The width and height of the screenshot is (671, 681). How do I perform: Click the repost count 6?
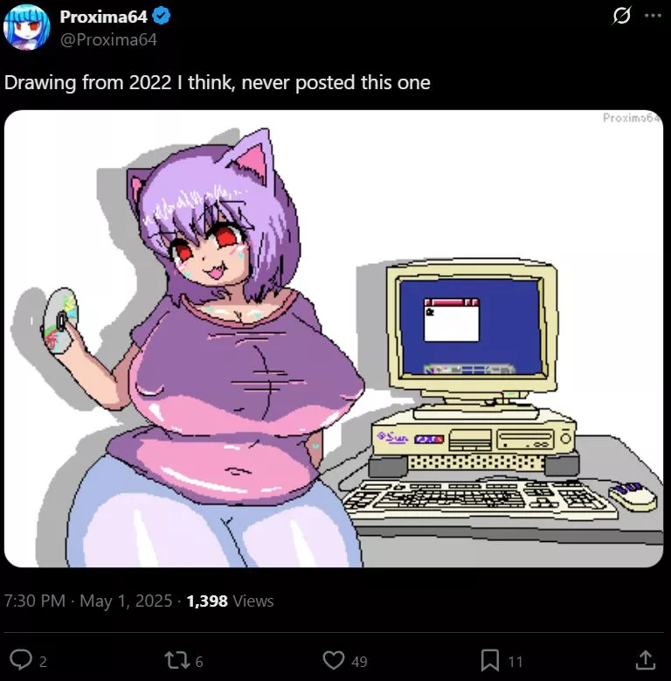(199, 662)
